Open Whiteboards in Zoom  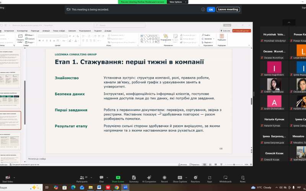pos(225,179)
